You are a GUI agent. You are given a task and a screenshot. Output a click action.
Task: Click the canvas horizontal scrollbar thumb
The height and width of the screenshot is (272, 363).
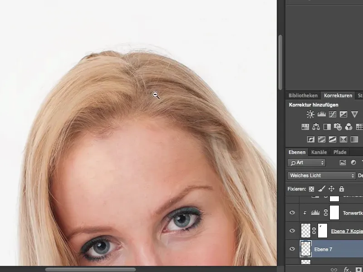tap(90, 269)
